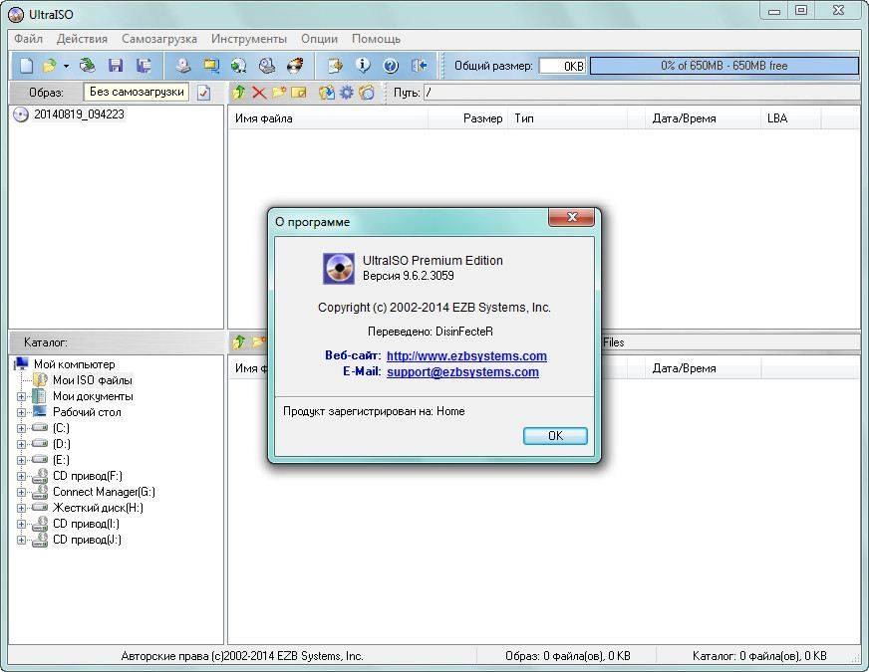Screen dimensions: 869x672
Task: Expand the (E:) drive node
Action: [x=21, y=460]
